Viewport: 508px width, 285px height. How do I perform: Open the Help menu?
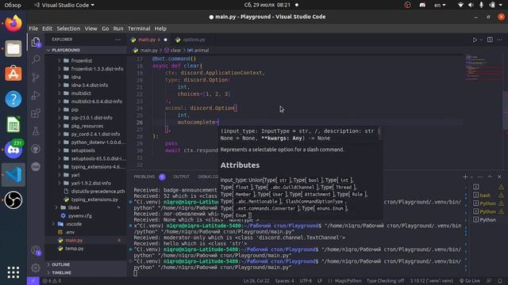160,28
